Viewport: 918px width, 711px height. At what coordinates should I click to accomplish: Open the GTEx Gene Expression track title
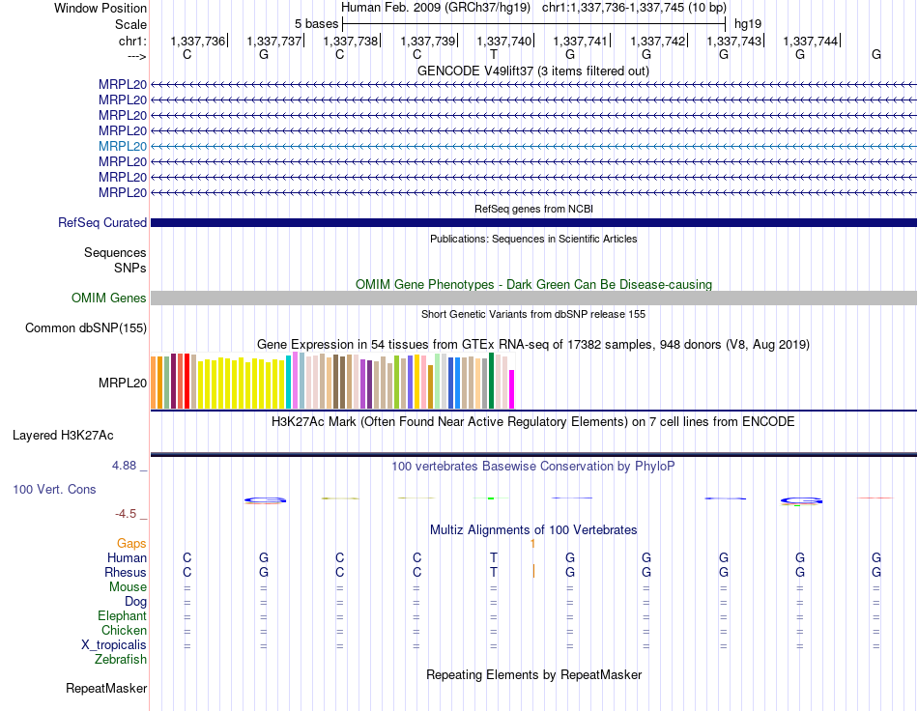533,344
